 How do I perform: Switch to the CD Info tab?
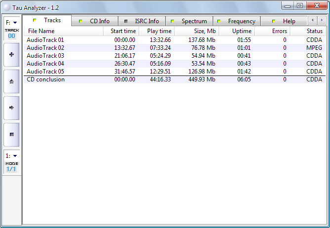tap(96, 21)
